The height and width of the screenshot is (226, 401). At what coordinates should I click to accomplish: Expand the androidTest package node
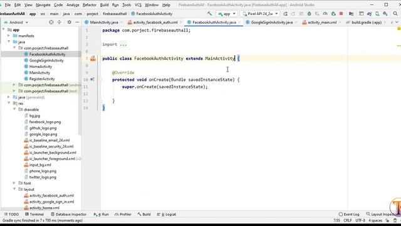pyautogui.click(x=14, y=85)
